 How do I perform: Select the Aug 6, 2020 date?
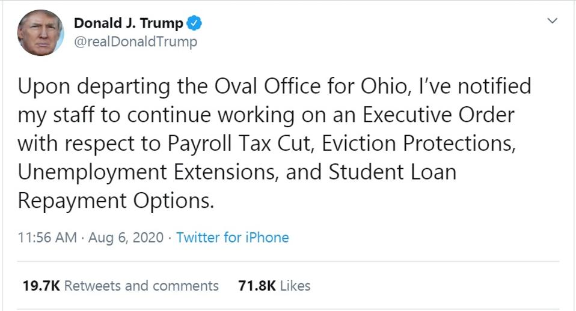(x=126, y=237)
